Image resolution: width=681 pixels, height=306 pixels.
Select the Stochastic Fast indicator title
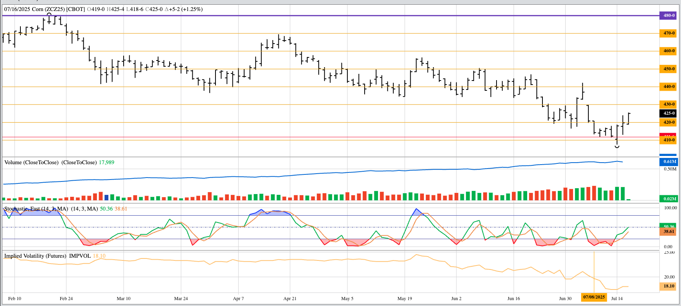[35, 209]
